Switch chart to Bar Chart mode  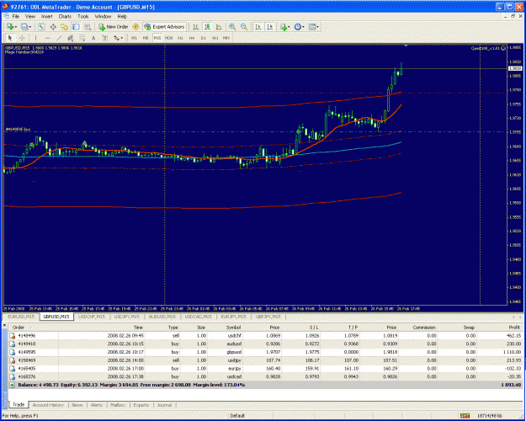pyautogui.click(x=195, y=27)
